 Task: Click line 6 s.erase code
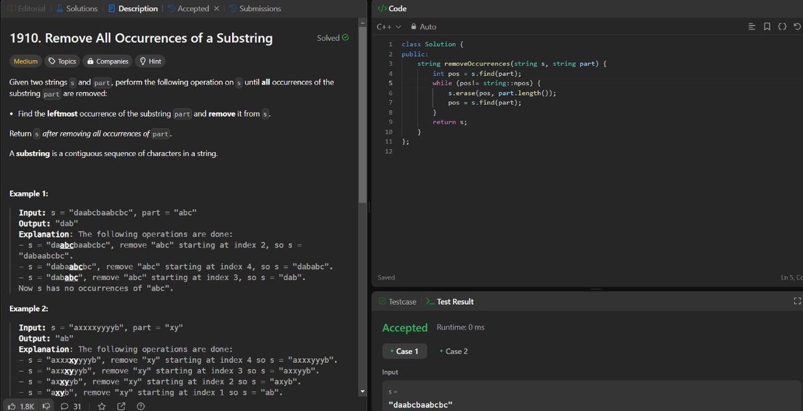point(502,93)
